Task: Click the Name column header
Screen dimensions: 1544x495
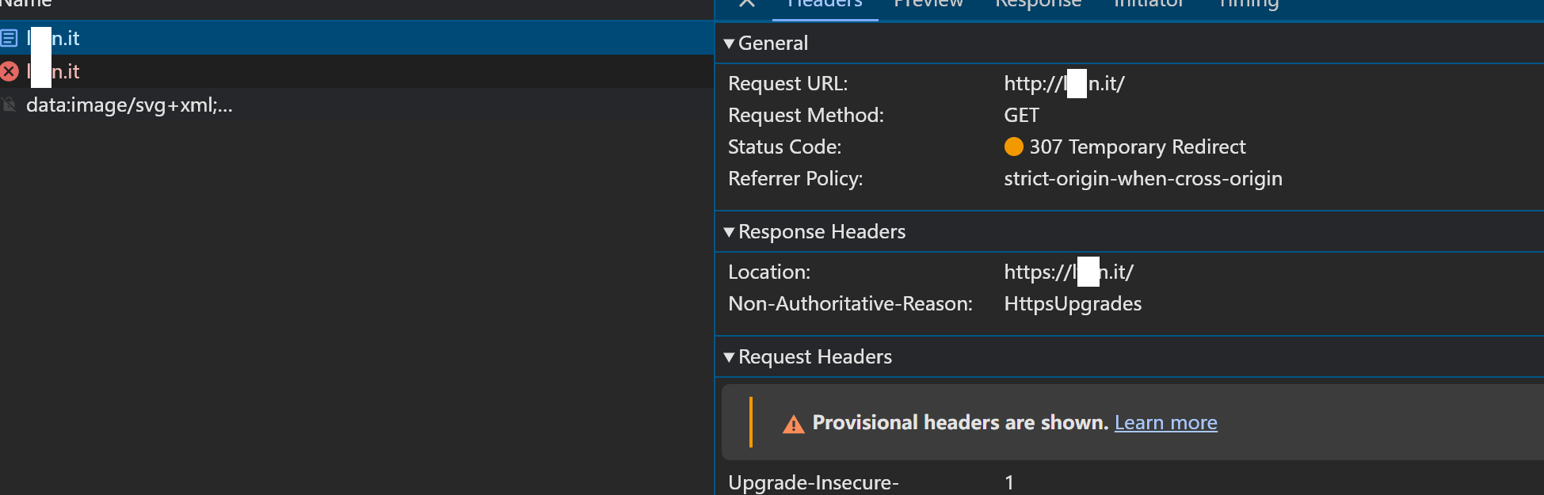Action: point(25,4)
